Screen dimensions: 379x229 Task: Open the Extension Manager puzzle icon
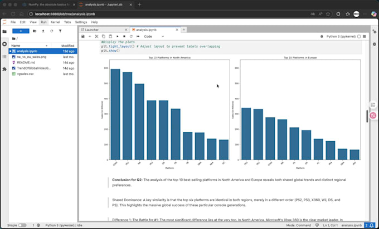coord(4,69)
